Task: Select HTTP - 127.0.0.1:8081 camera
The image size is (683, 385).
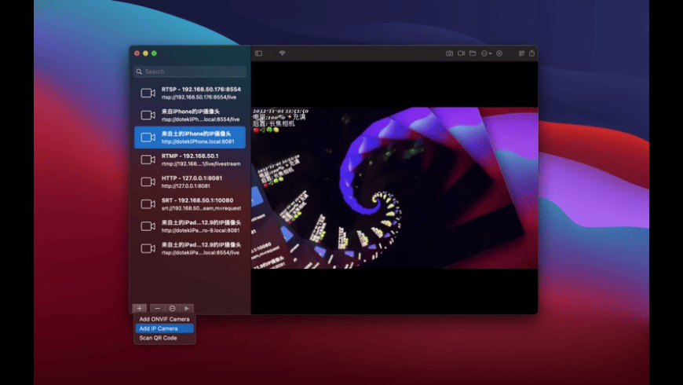Action: 190,181
